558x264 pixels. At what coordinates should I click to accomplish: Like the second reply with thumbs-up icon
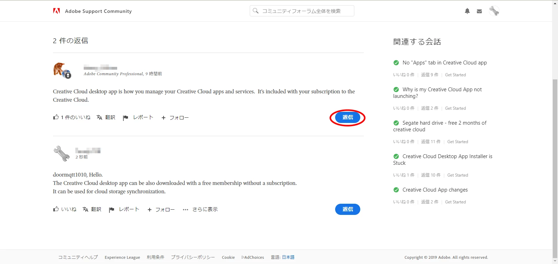[56, 209]
